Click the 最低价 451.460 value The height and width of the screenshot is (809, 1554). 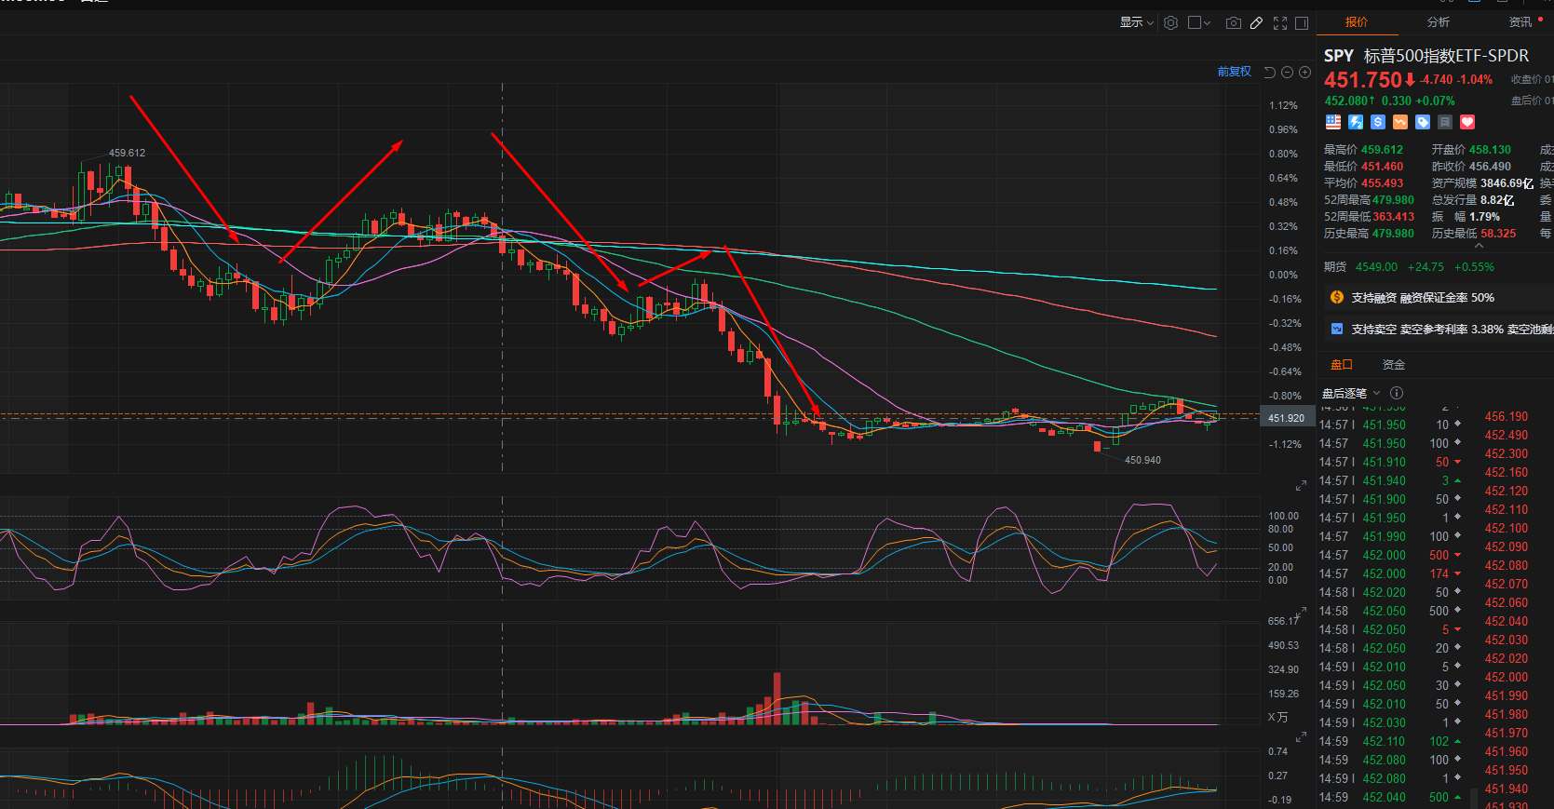click(1382, 167)
